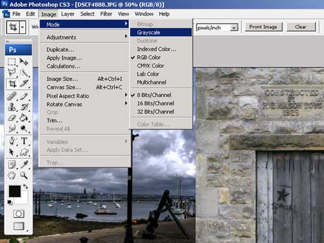Select the Hand tool
Viewport: 324px width, 243px height.
[12, 176]
